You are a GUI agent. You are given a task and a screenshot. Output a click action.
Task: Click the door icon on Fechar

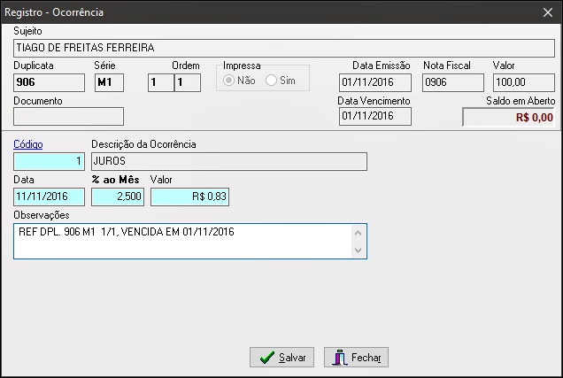coord(340,357)
